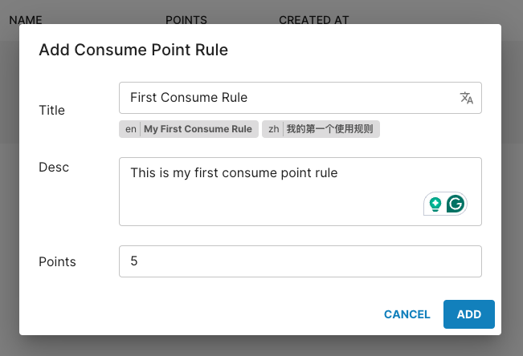Click the 'Points' field label
The width and height of the screenshot is (523, 356).
(57, 261)
